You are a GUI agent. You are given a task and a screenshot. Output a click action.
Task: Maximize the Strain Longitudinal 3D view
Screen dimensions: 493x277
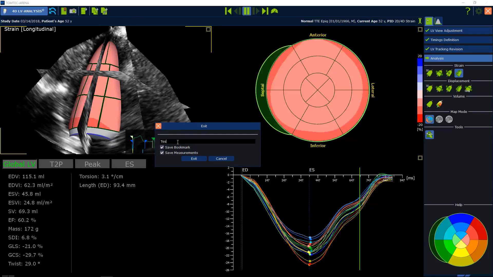coord(208,29)
